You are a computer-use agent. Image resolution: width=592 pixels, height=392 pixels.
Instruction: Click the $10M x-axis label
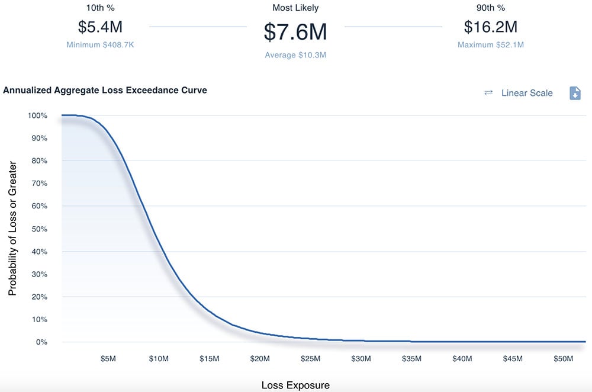(x=159, y=359)
